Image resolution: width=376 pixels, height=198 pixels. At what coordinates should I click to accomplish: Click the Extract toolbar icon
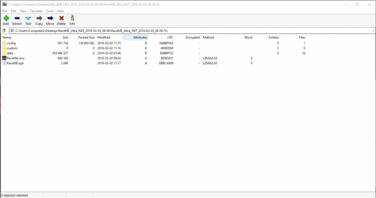tap(17, 18)
